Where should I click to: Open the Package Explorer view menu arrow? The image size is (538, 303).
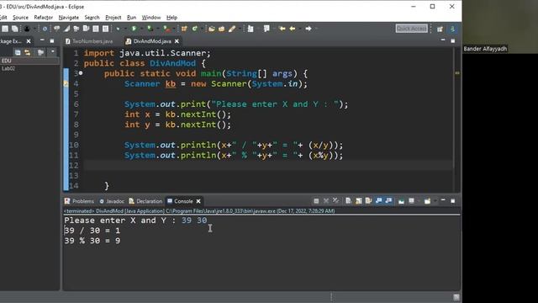(x=52, y=52)
